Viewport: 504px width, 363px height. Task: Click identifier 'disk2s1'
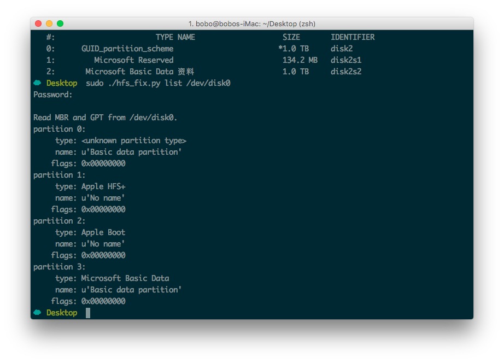346,60
